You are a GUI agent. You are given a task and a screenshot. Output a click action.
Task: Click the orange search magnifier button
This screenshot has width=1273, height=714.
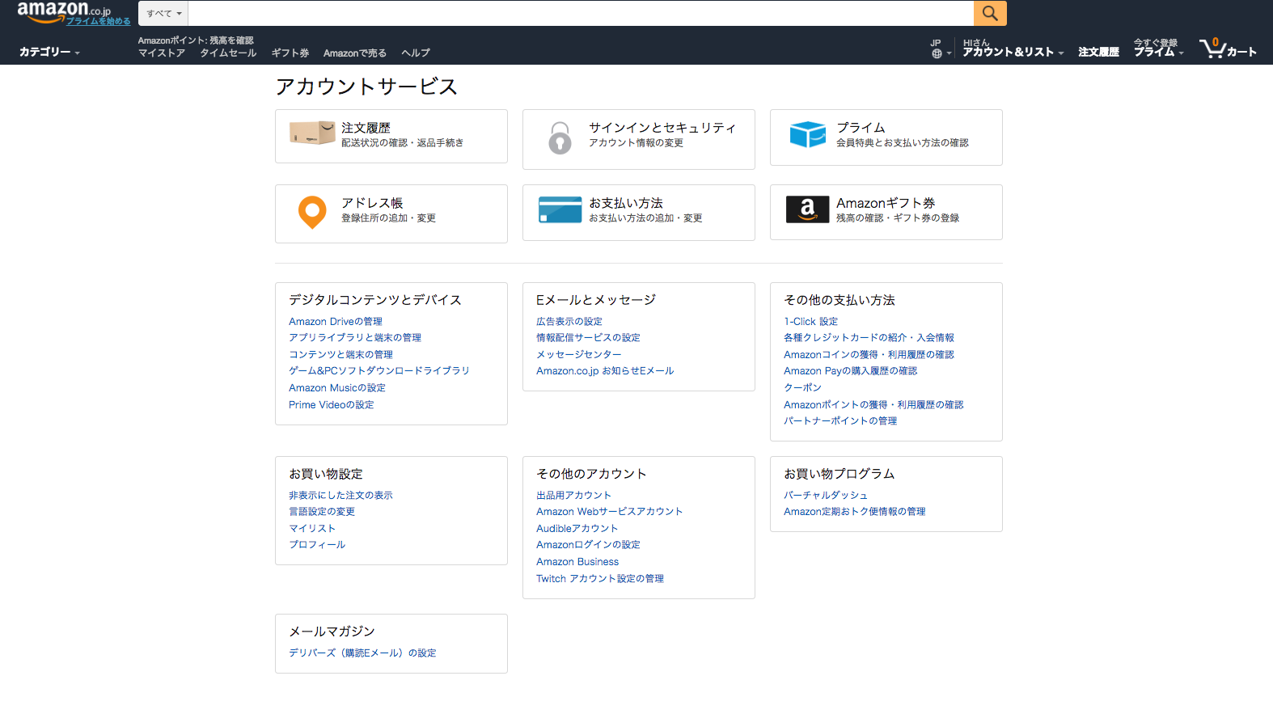[x=990, y=13]
